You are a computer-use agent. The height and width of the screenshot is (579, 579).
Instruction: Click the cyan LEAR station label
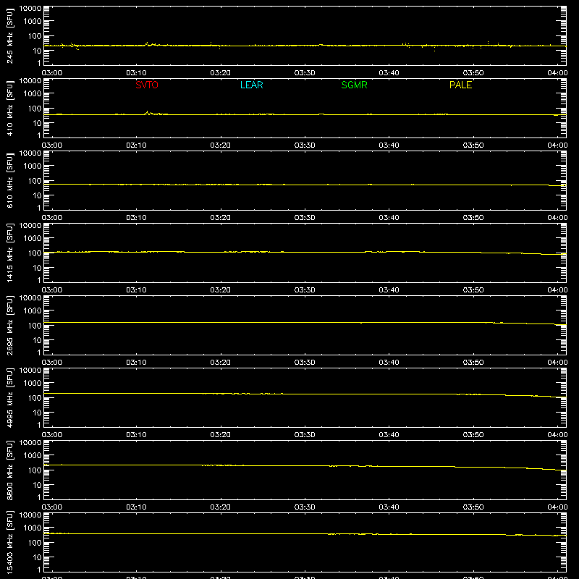click(251, 85)
